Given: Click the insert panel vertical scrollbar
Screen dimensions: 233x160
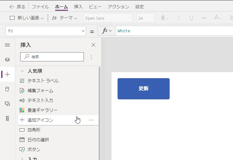Looking at the screenshot, I should (x=100, y=113).
